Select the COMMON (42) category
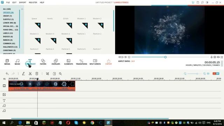 tap(9, 43)
